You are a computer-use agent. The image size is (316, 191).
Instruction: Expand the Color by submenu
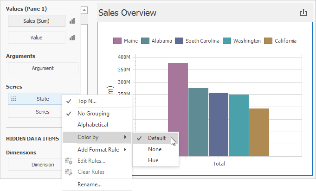[97, 137]
